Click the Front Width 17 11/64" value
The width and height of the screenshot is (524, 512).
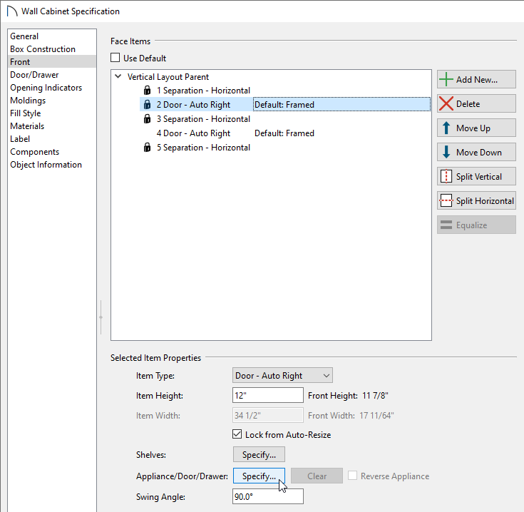pos(376,416)
